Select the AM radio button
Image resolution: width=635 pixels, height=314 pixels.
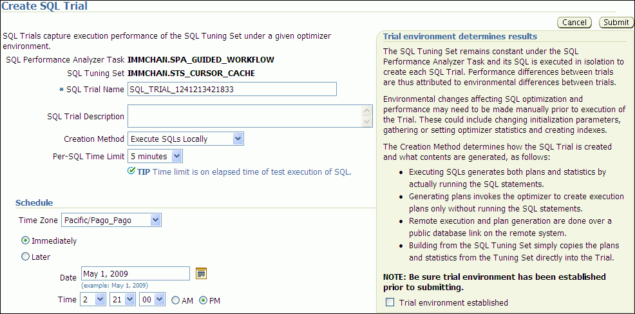175,300
